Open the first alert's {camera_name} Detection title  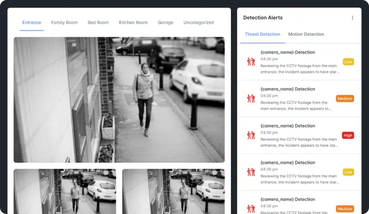tap(288, 52)
